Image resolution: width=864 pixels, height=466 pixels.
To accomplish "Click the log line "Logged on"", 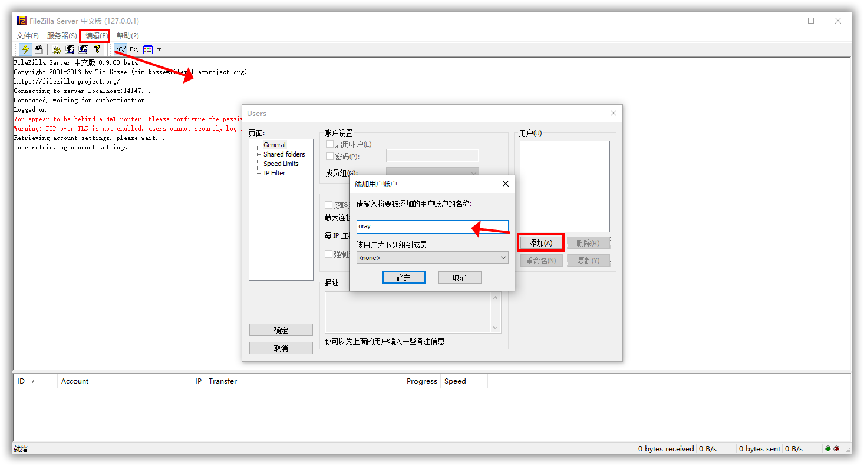I will [30, 109].
